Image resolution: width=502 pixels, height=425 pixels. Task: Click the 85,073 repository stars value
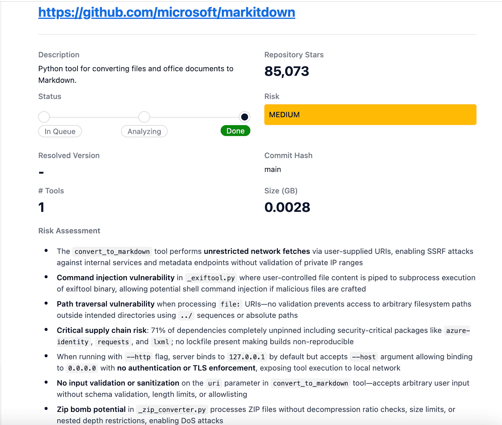[287, 71]
